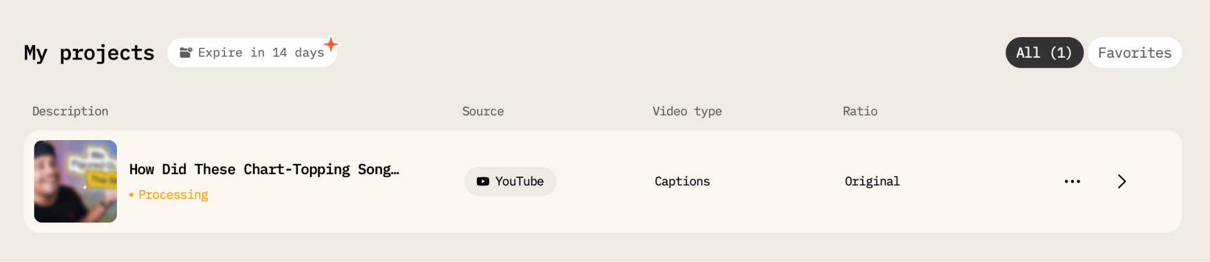Click the Captions video type value
The width and height of the screenshot is (1210, 262).
pos(682,181)
